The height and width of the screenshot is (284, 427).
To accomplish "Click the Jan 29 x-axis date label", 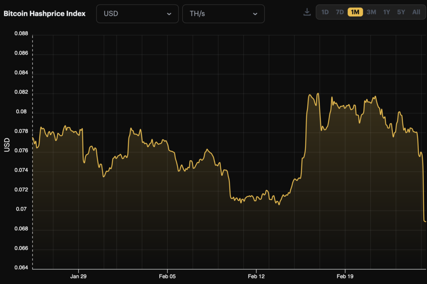I will point(78,277).
